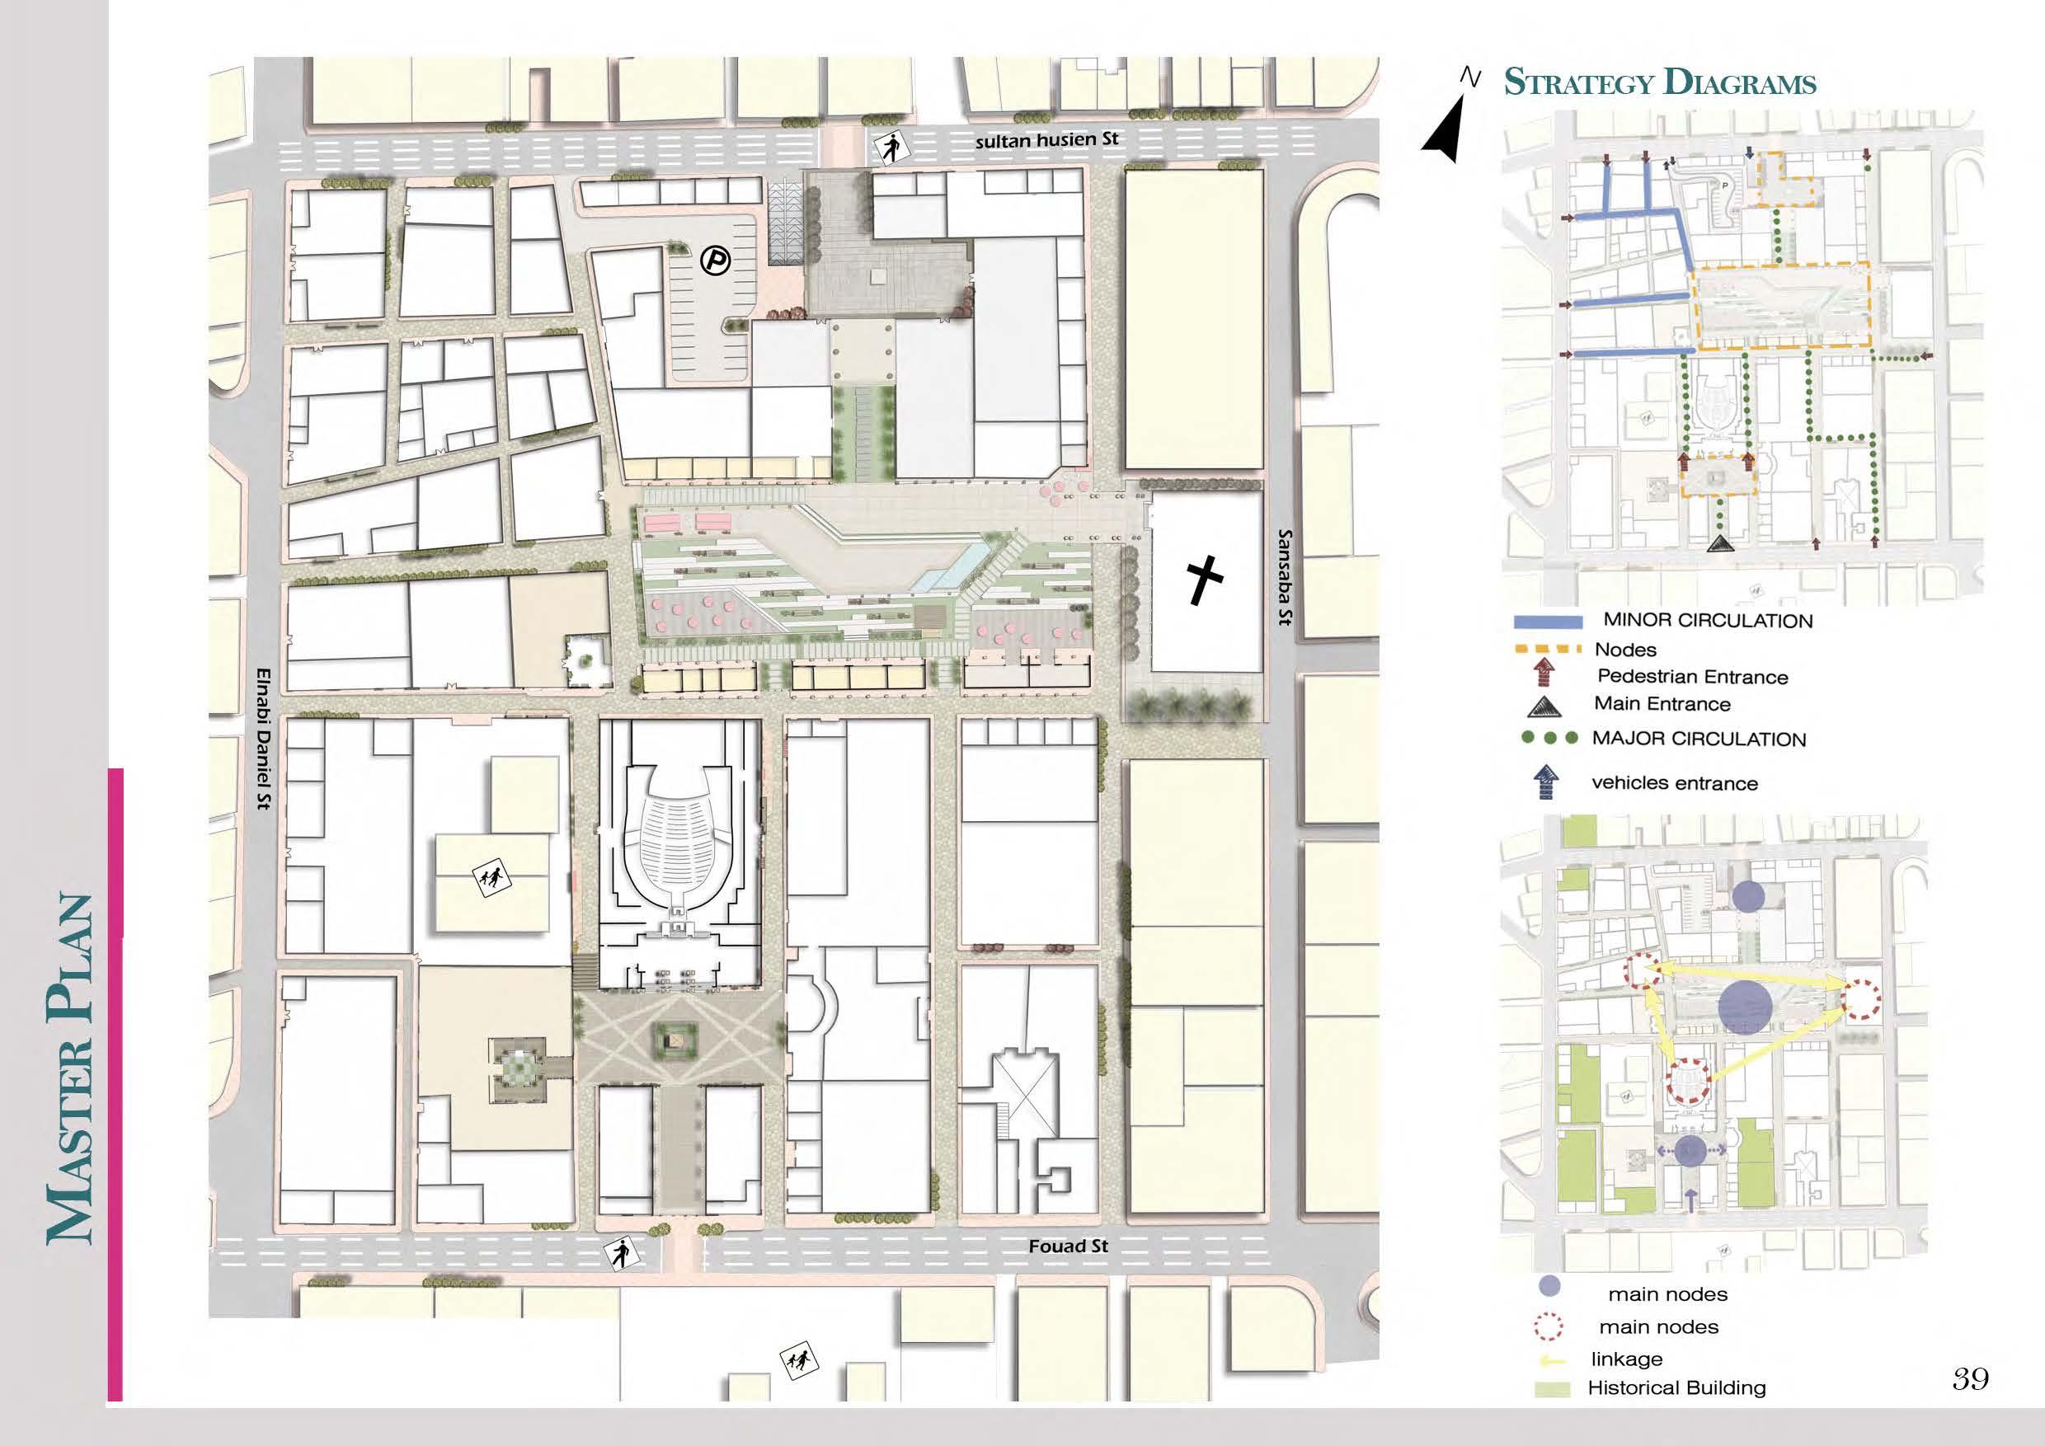Click the children crossing sign at bottom
The width and height of the screenshot is (2045, 1446).
pyautogui.click(x=798, y=1361)
